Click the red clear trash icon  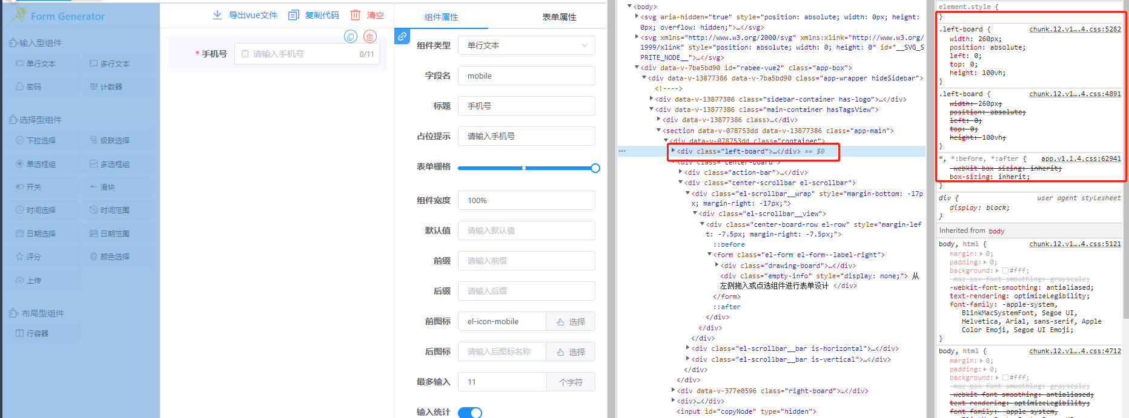click(x=356, y=15)
